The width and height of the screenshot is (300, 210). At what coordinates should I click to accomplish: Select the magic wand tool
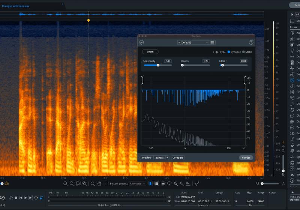click(x=182, y=184)
